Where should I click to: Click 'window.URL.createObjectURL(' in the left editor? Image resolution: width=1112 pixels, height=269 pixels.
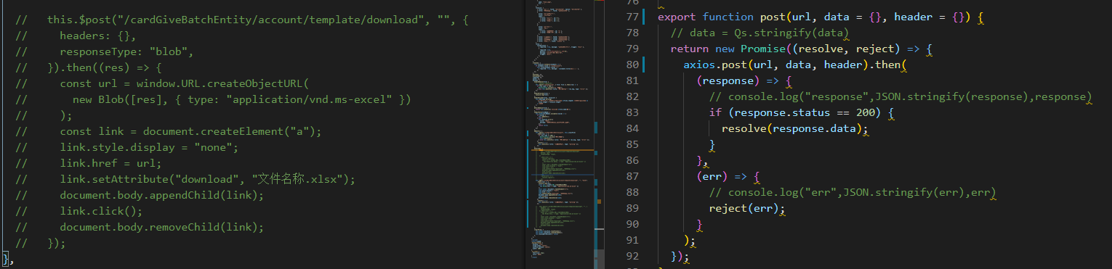(223, 83)
